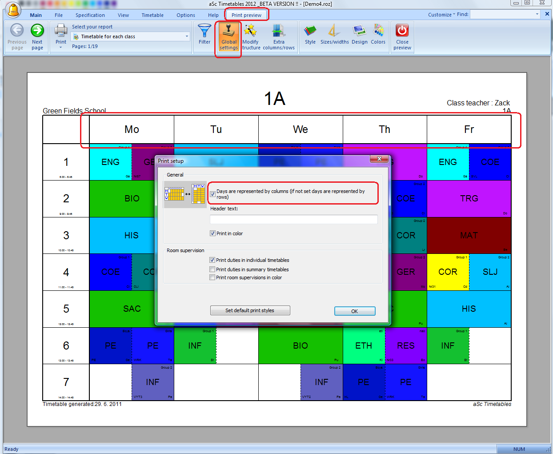Click the Modify structure icon

(251, 31)
